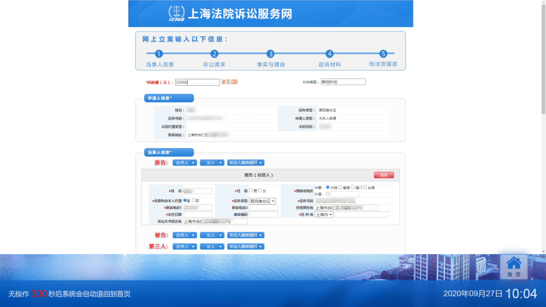Click the 经常居住地 input field
The image size is (546, 307).
pos(347,208)
